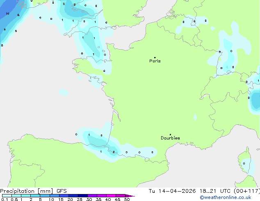
Task: Select the legend swatch between 5 and 10
Action: (45, 196)
